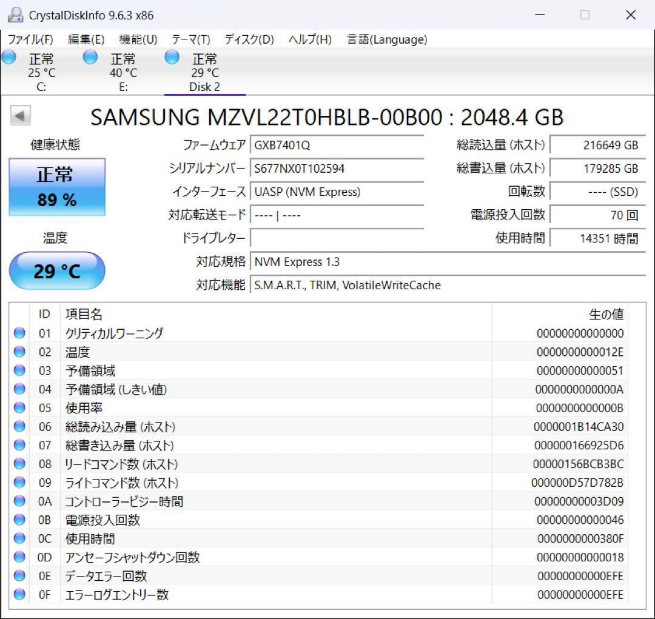655x619 pixels.
Task: Open the ファイル(F) menu
Action: (30, 39)
